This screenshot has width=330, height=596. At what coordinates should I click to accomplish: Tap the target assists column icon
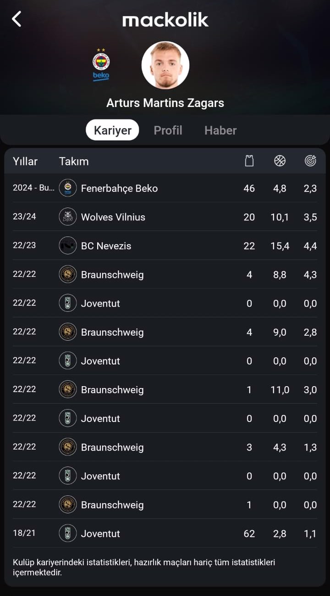coord(310,161)
